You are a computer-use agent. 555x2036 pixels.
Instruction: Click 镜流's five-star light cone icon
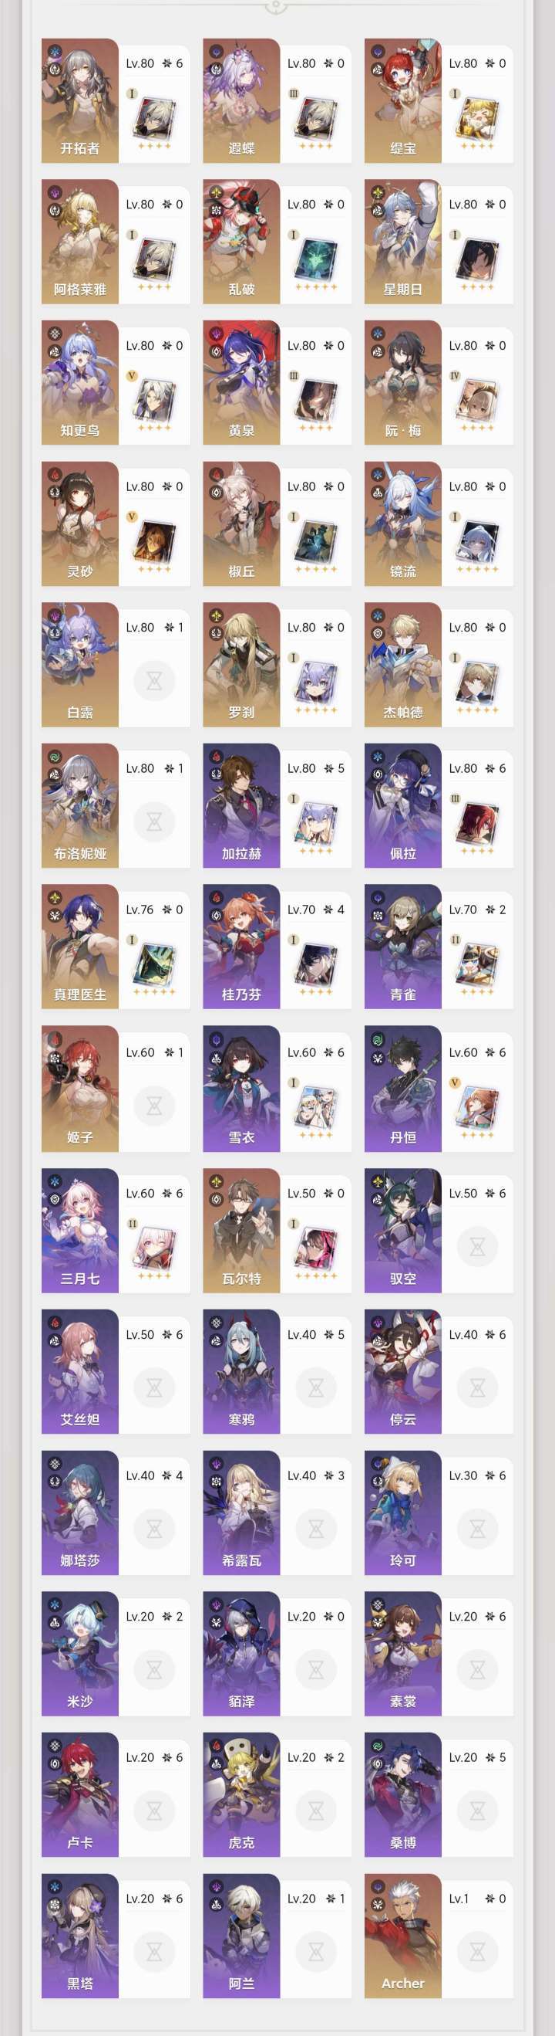pos(477,538)
